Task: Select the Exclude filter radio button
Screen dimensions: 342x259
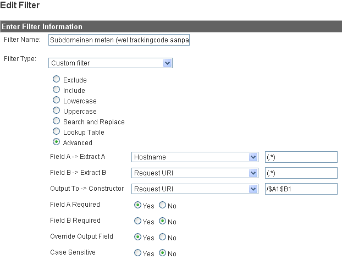Action: tap(56, 79)
